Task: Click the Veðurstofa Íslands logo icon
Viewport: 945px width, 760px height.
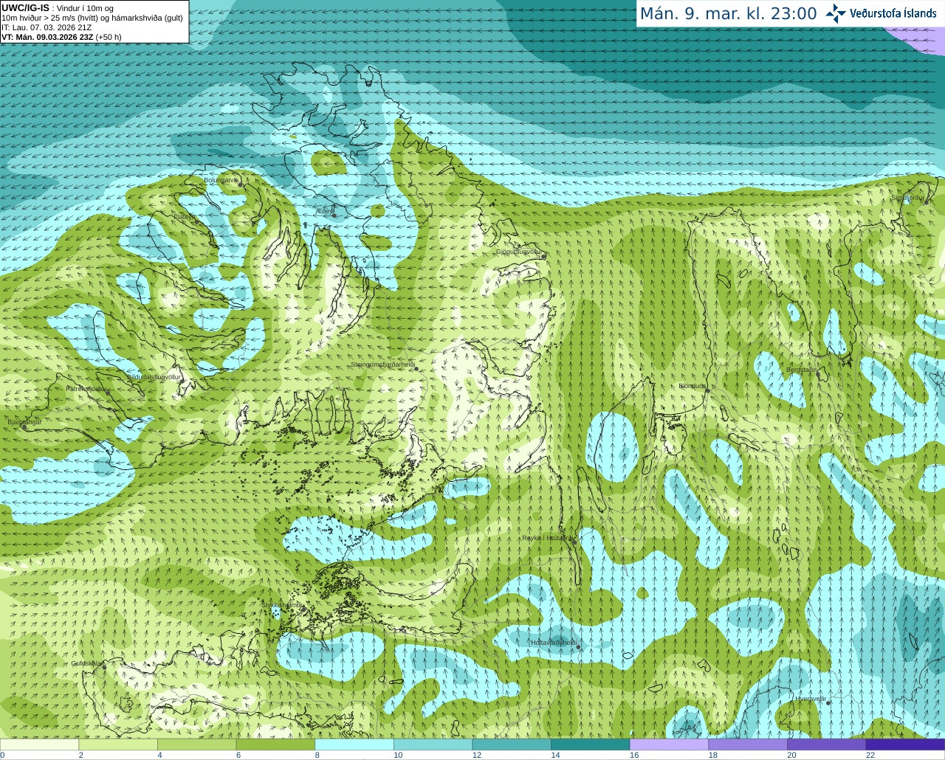Action: [836, 13]
